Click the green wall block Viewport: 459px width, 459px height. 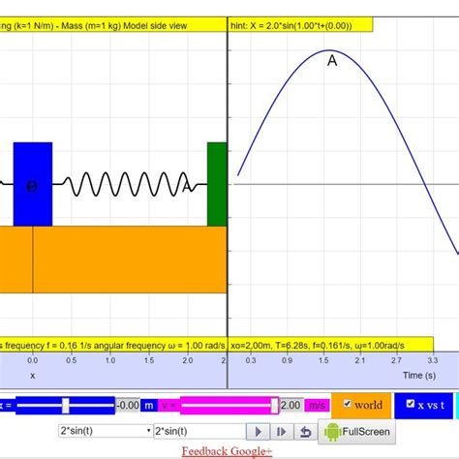(217, 184)
